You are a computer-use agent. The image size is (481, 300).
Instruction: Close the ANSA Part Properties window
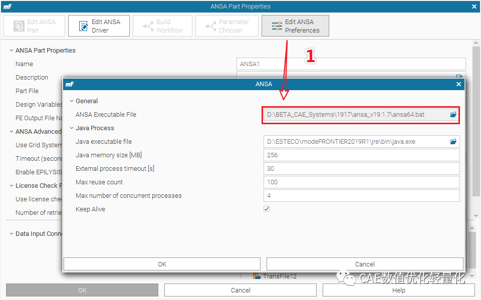[x=474, y=7]
